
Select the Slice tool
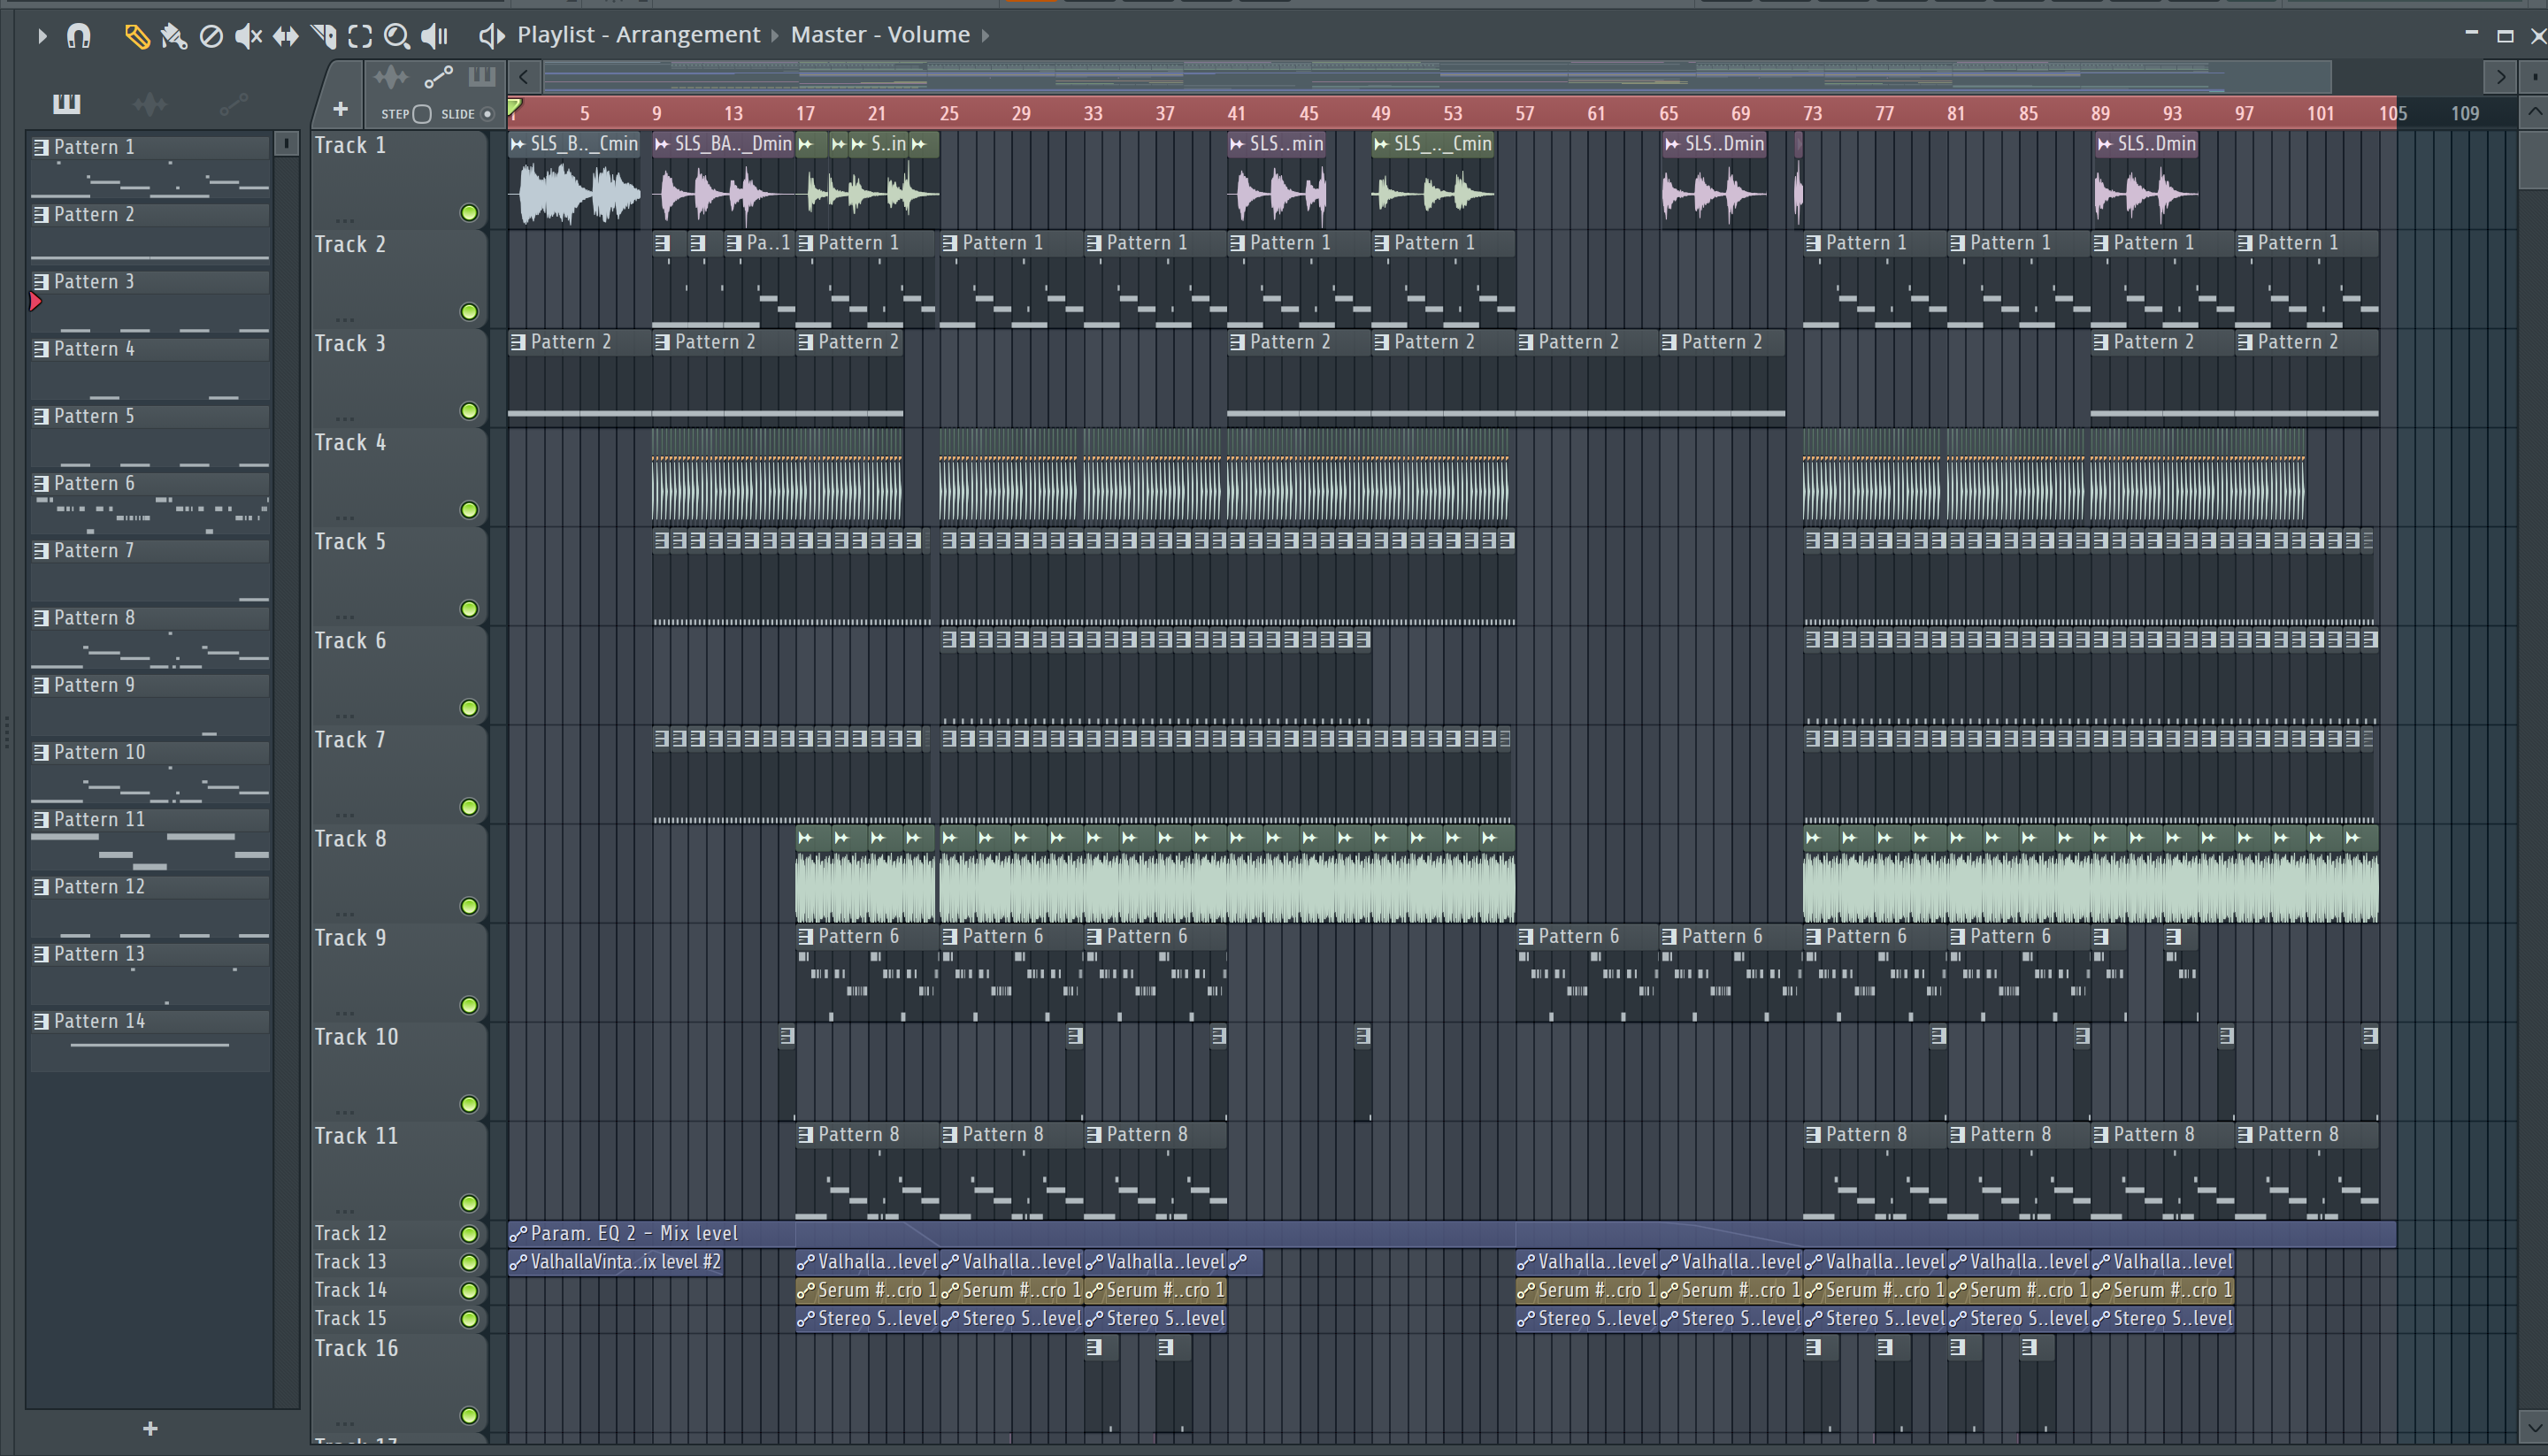pos(323,36)
